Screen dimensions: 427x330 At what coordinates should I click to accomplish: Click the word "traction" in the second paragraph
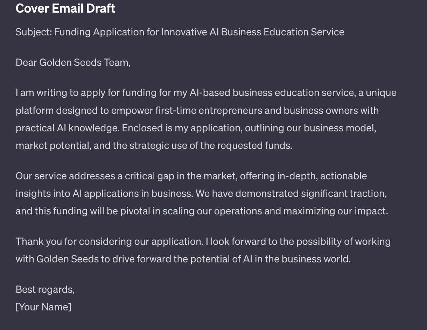click(368, 193)
